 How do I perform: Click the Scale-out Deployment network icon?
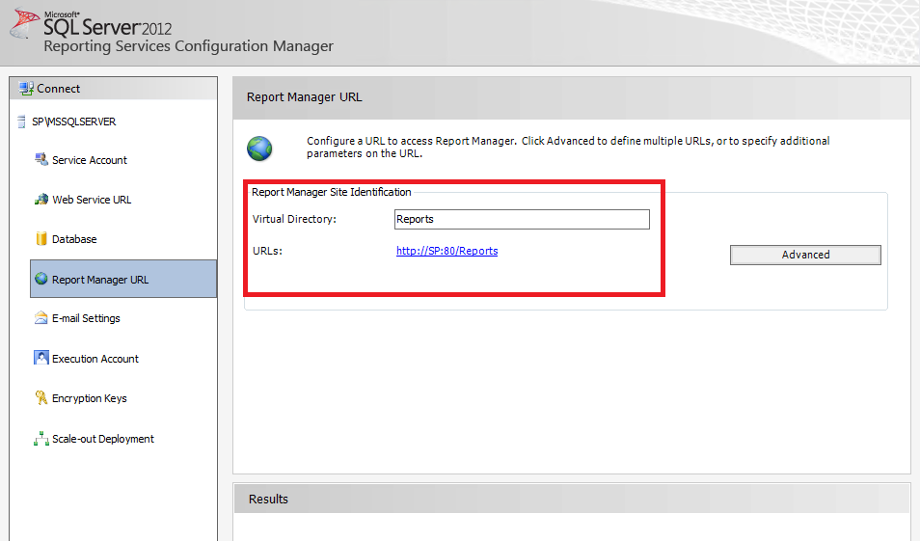coord(41,439)
